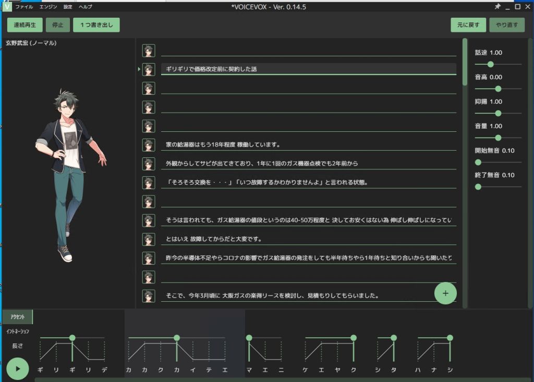
Task: Adjust the 音高 pitch slider
Action: point(498,89)
